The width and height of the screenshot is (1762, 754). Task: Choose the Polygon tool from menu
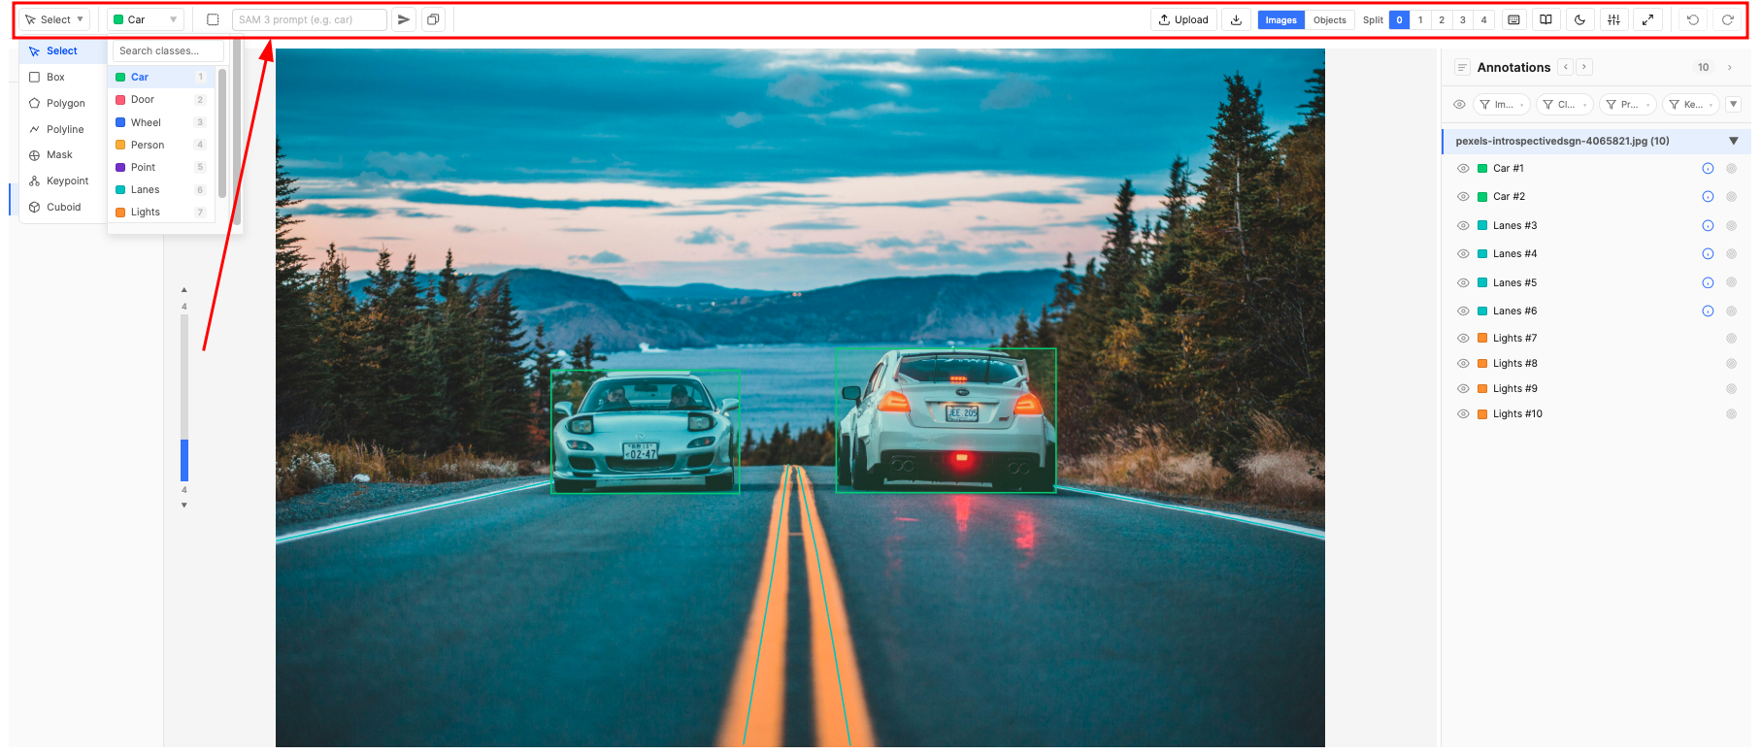(63, 104)
